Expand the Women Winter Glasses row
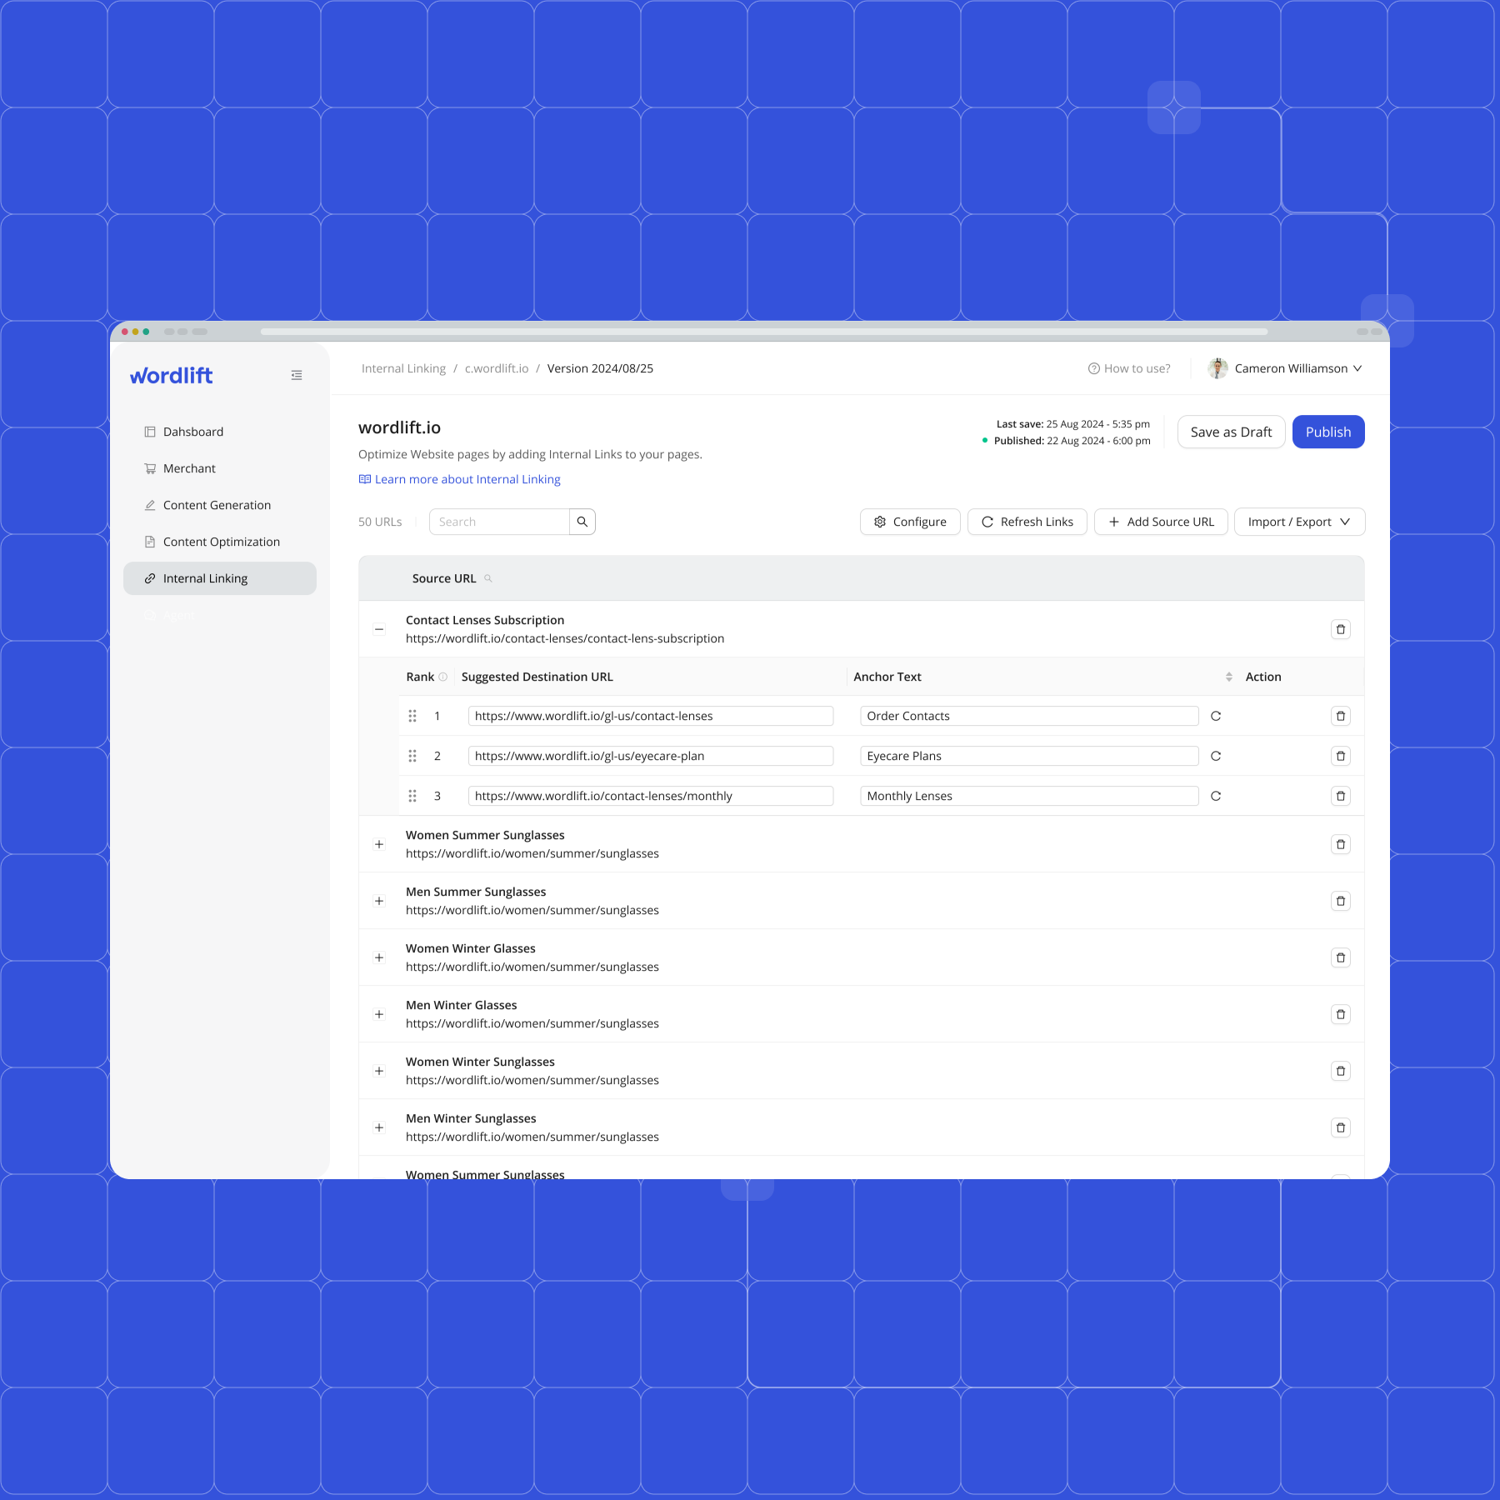This screenshot has width=1500, height=1500. coord(379,957)
